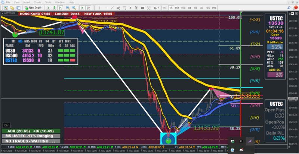Screen dimensions: 299x154
Task: Open the Tools menu
Action: 48,3
